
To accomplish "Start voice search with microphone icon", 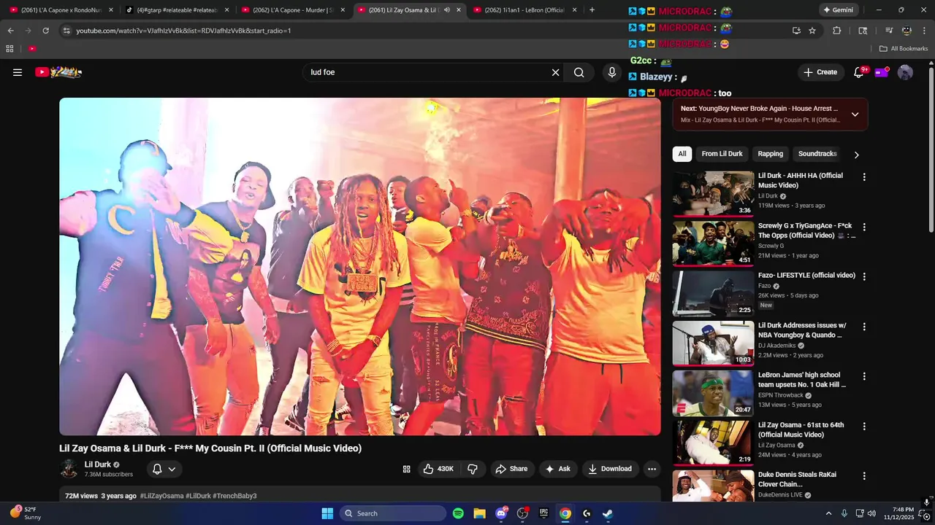I will coord(612,72).
